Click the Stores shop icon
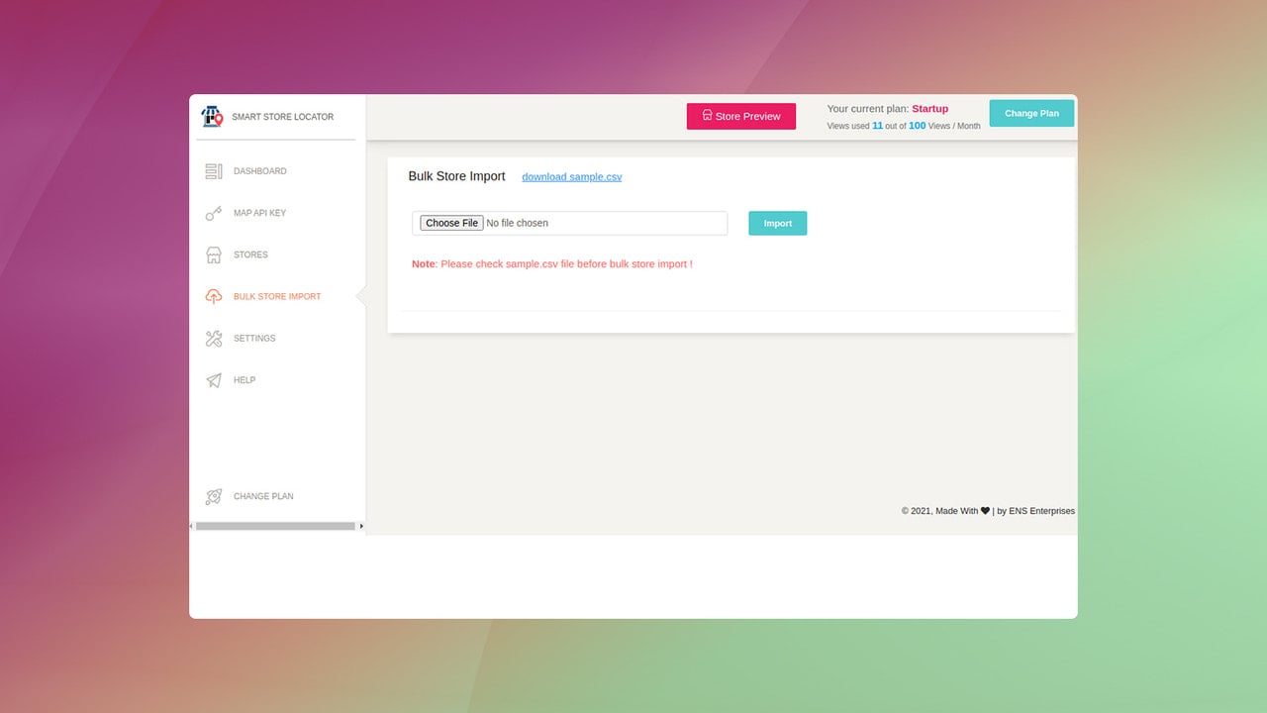Screen dimensions: 1267x713 click(x=214, y=255)
